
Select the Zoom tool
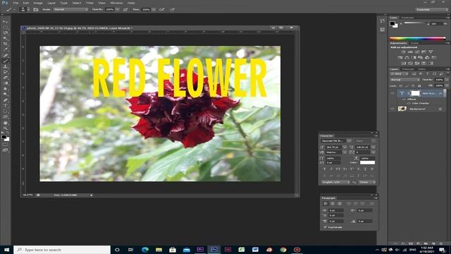(5, 128)
